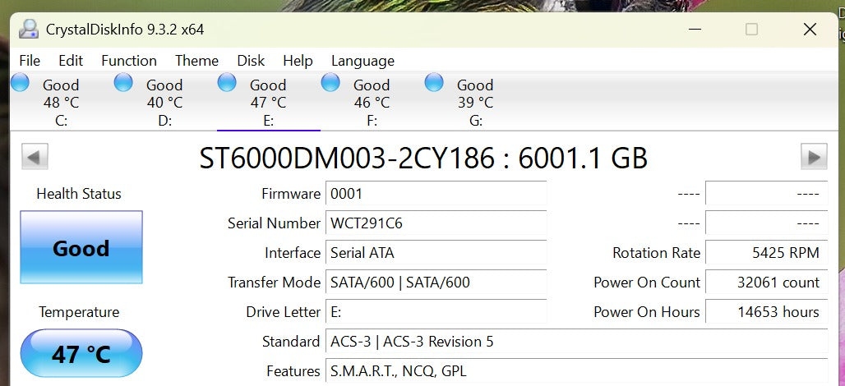Go to next disk with right arrow
The width and height of the screenshot is (845, 386).
[814, 157]
